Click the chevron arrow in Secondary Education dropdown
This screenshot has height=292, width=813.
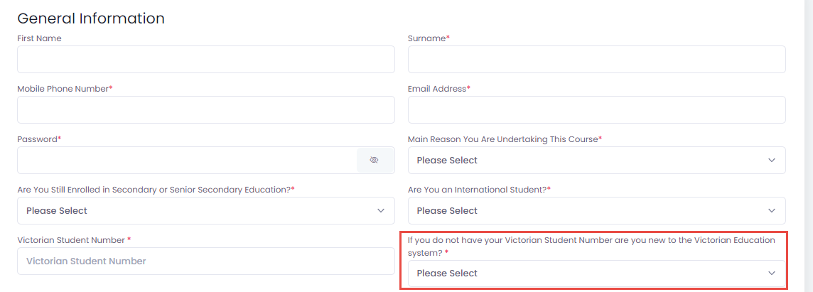[381, 210]
